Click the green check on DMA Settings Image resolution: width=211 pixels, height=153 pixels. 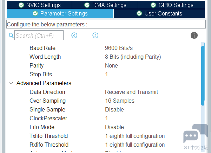(87, 5)
